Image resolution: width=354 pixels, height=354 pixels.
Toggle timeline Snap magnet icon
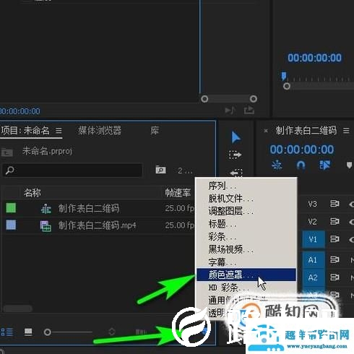(301, 165)
